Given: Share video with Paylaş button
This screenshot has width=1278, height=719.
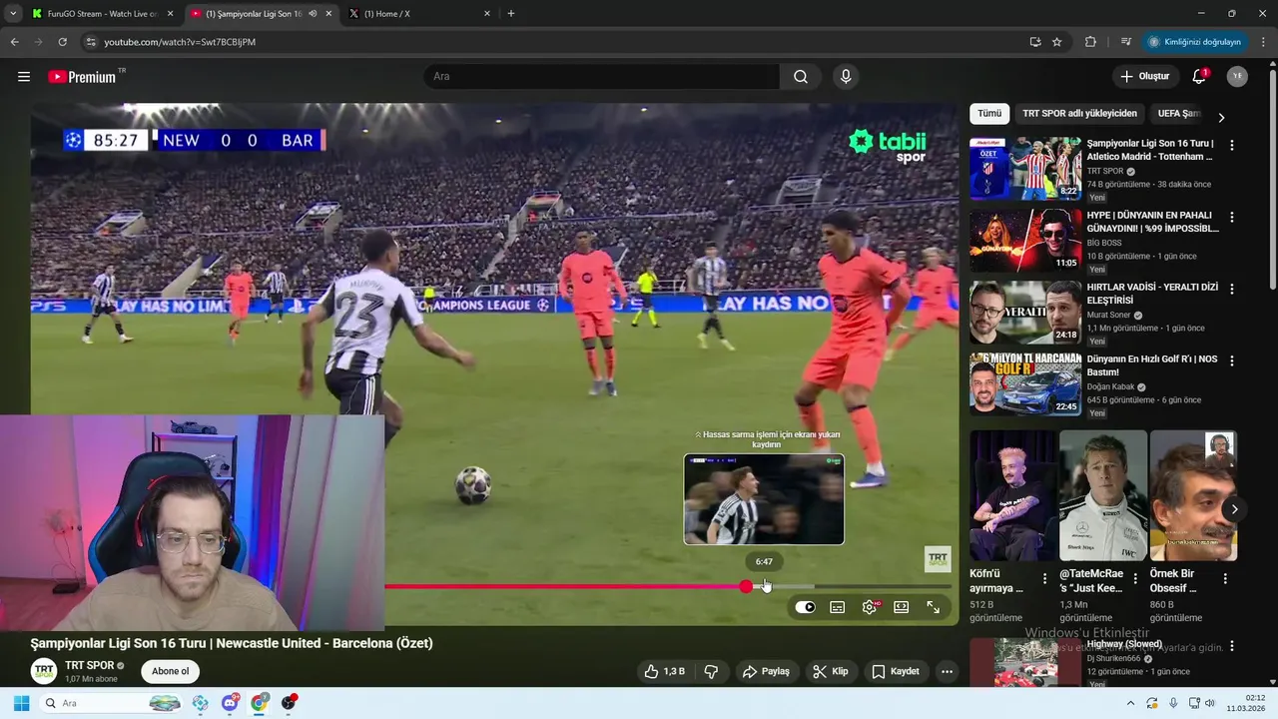Looking at the screenshot, I should 766,671.
